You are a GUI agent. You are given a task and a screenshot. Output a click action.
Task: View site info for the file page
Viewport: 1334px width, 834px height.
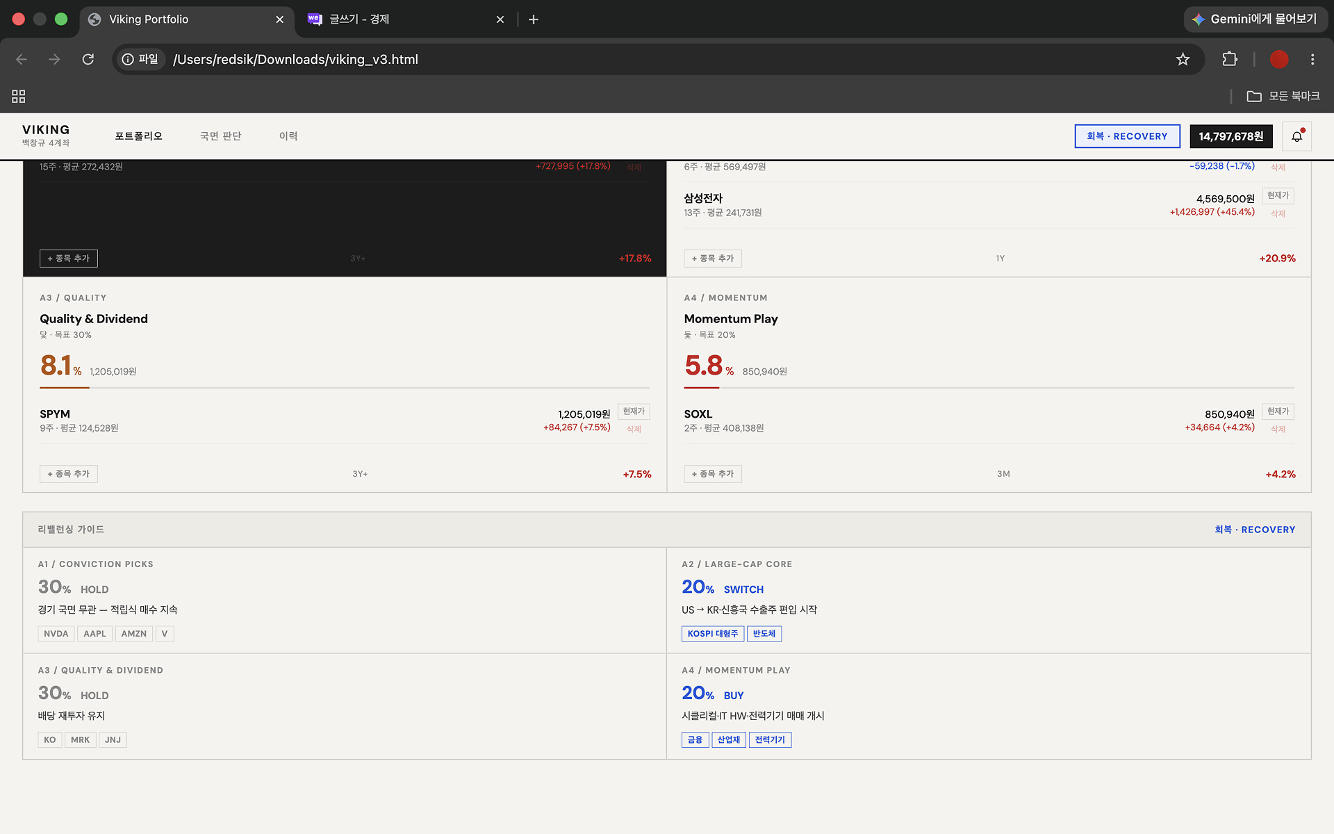tap(140, 59)
